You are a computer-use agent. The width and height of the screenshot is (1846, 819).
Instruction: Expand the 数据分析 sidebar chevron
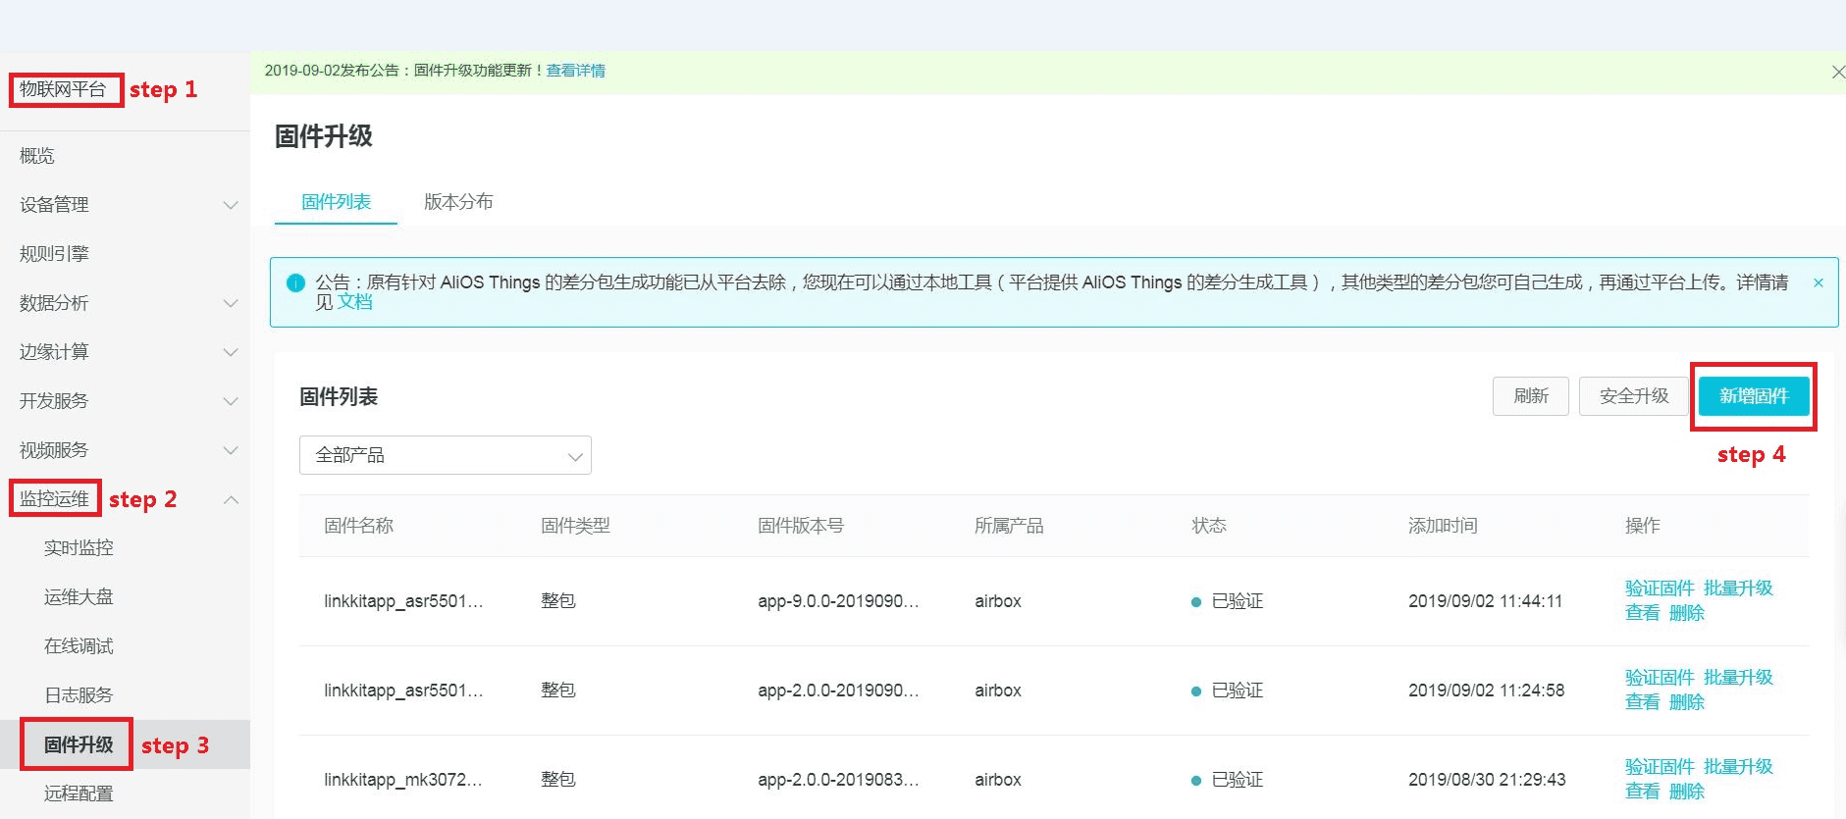coord(230,303)
